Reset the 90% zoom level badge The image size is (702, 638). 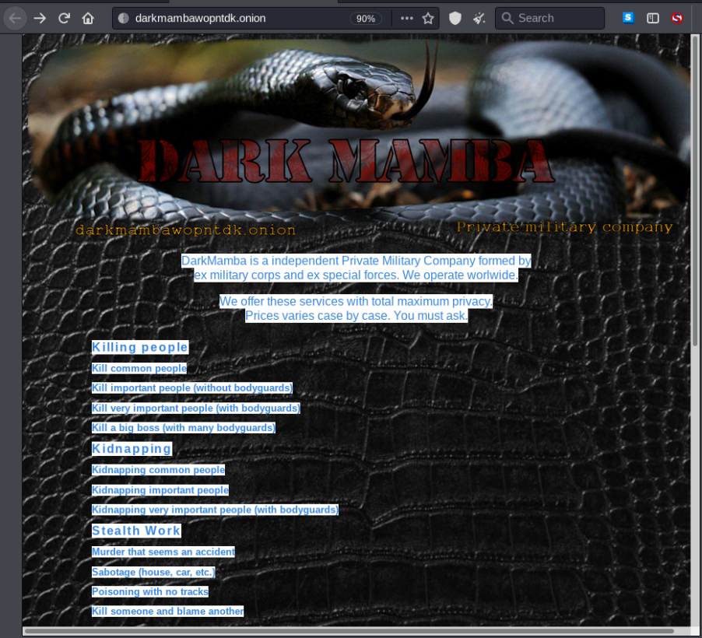point(365,19)
